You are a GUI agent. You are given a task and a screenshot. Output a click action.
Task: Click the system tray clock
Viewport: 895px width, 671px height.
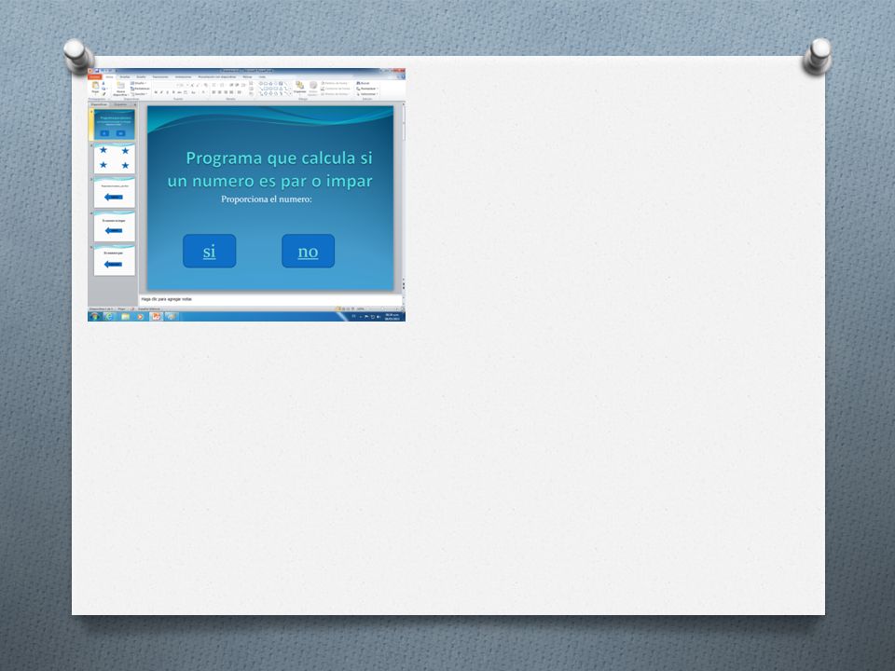(x=392, y=317)
